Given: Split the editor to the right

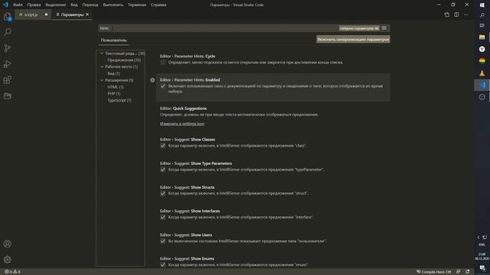Looking at the screenshot, I should point(456,15).
